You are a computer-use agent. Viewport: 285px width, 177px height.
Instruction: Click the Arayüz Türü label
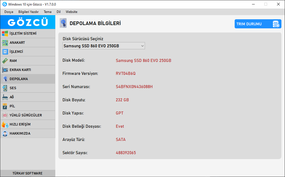pos(74,140)
